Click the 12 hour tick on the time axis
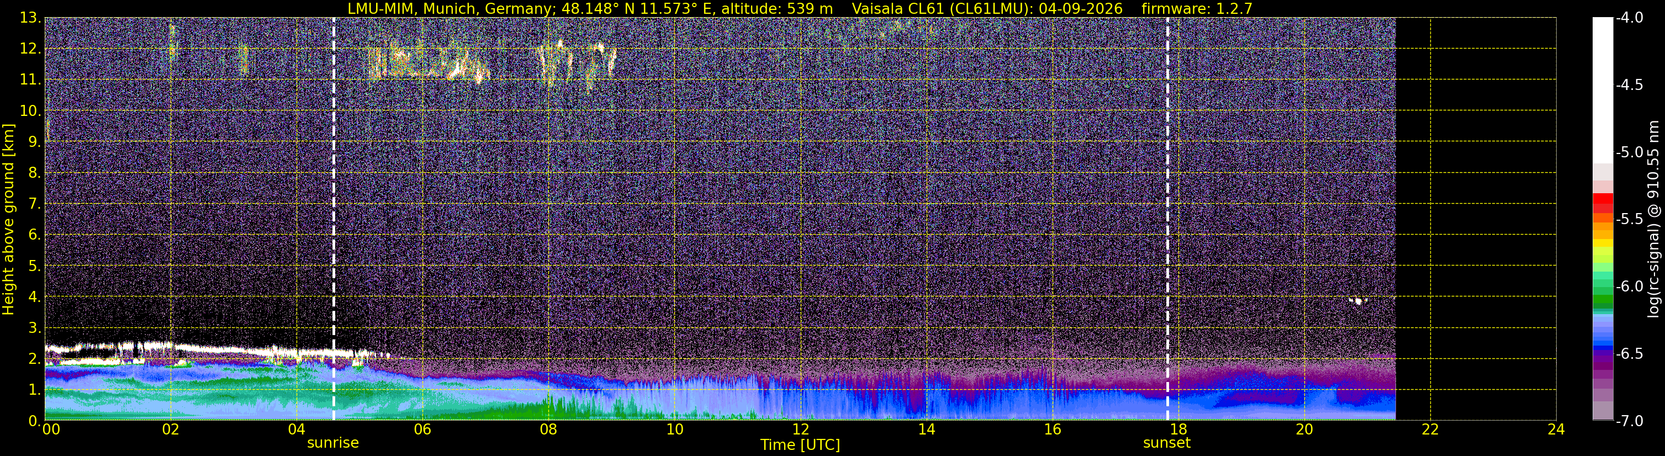The height and width of the screenshot is (456, 1665). tap(800, 430)
